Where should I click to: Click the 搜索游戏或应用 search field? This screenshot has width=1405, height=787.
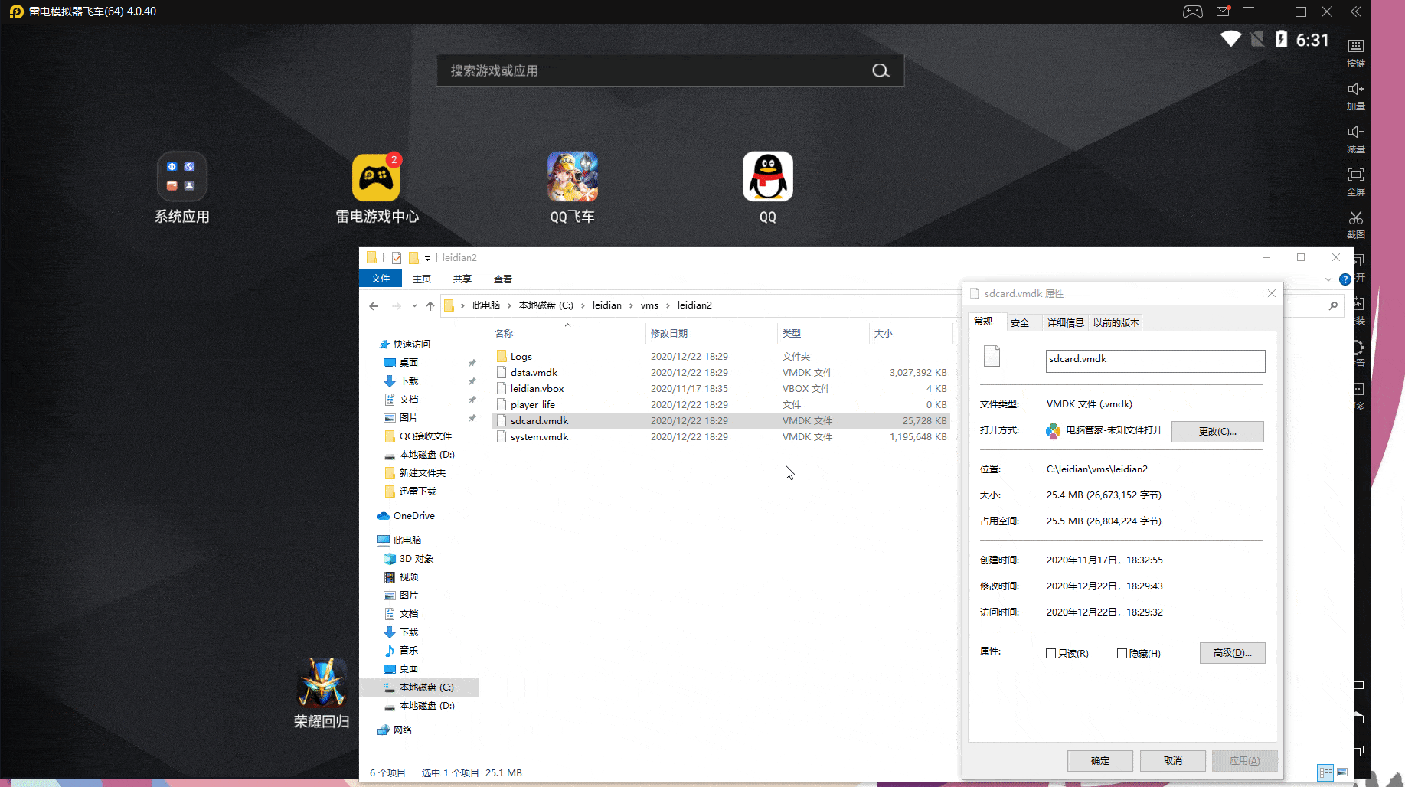click(655, 70)
